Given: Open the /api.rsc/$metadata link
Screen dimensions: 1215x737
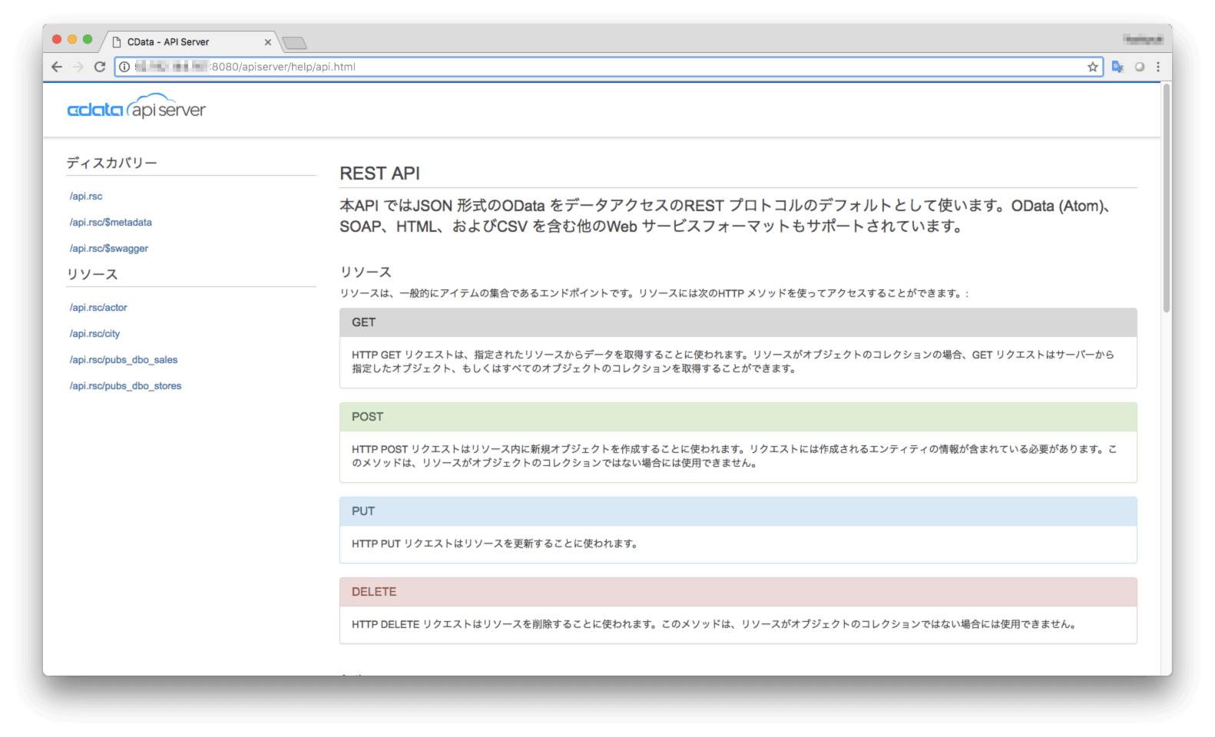Looking at the screenshot, I should [111, 223].
